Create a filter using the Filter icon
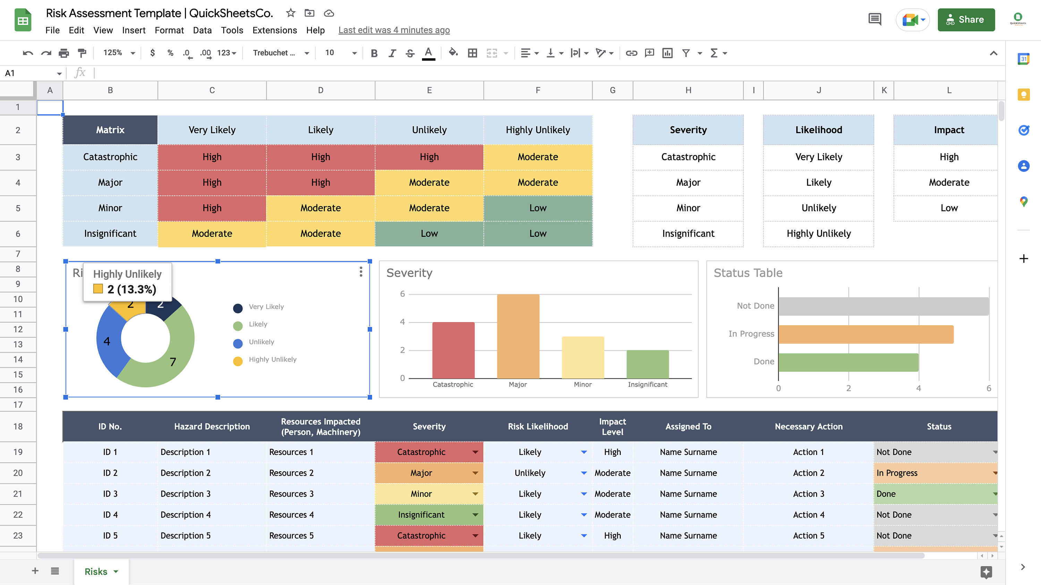This screenshot has width=1041, height=585. point(686,52)
